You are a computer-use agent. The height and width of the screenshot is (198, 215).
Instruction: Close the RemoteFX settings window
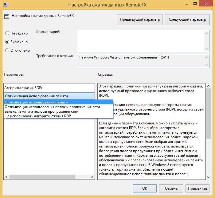click(206, 4)
